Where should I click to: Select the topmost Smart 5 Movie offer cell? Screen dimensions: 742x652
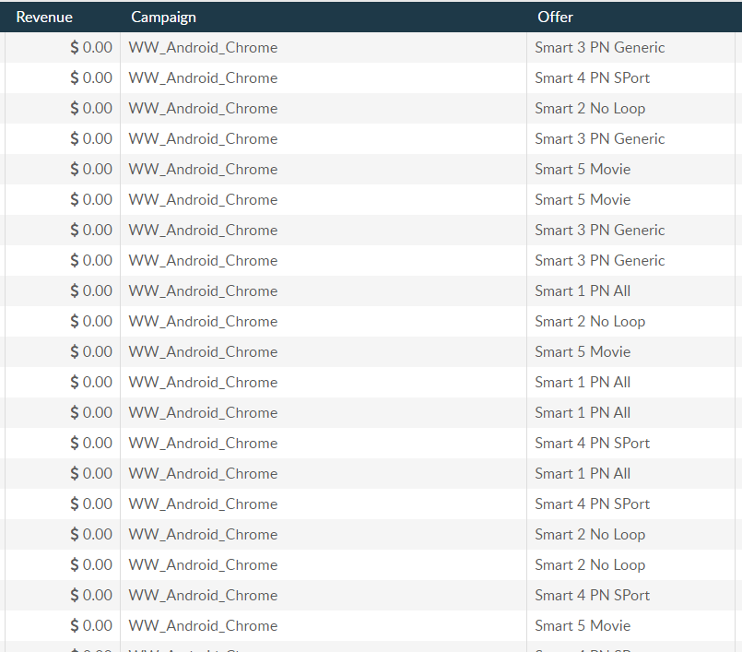(x=583, y=169)
